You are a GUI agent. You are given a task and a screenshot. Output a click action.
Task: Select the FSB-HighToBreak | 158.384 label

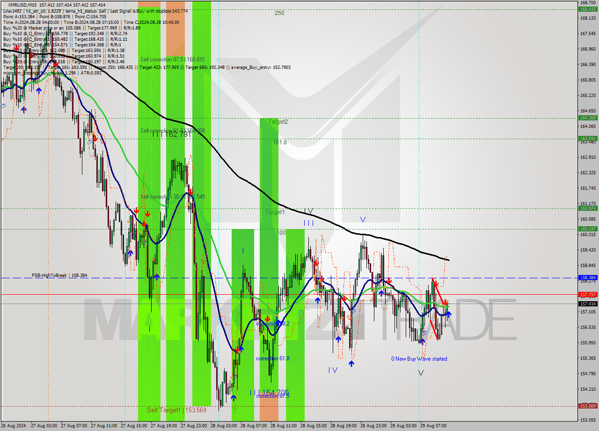[x=59, y=275]
